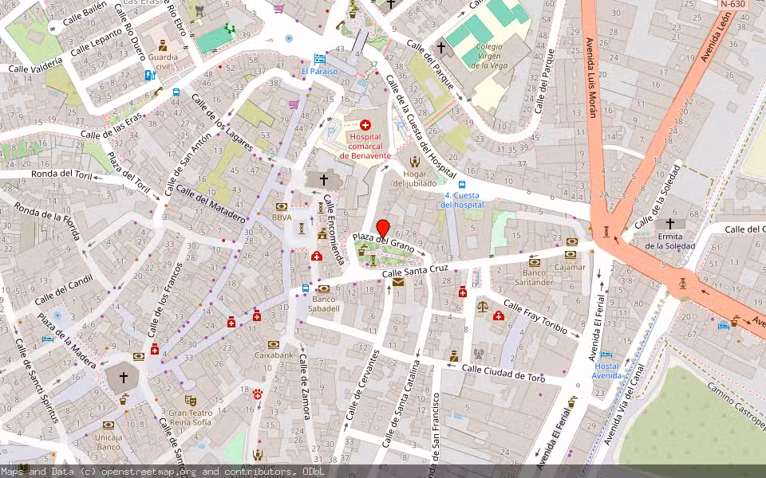Image resolution: width=766 pixels, height=478 pixels.
Task: Click the Avenida Luis Morán road label
Action: 591,77
